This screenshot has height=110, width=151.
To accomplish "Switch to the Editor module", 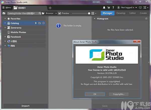I will pos(133,13).
